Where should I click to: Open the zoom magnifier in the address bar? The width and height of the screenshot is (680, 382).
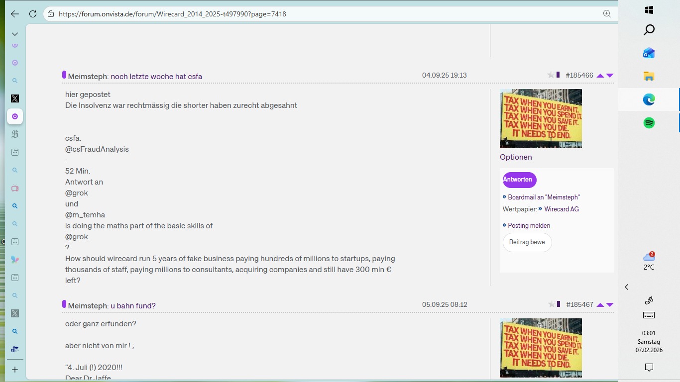point(607,14)
